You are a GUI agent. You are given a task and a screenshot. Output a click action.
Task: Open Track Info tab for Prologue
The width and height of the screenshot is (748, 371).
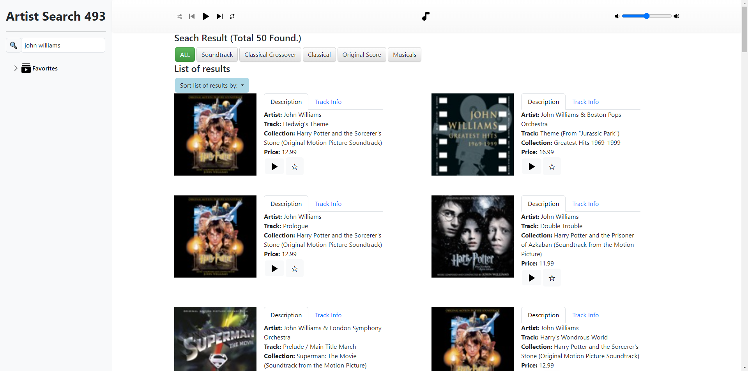point(328,204)
